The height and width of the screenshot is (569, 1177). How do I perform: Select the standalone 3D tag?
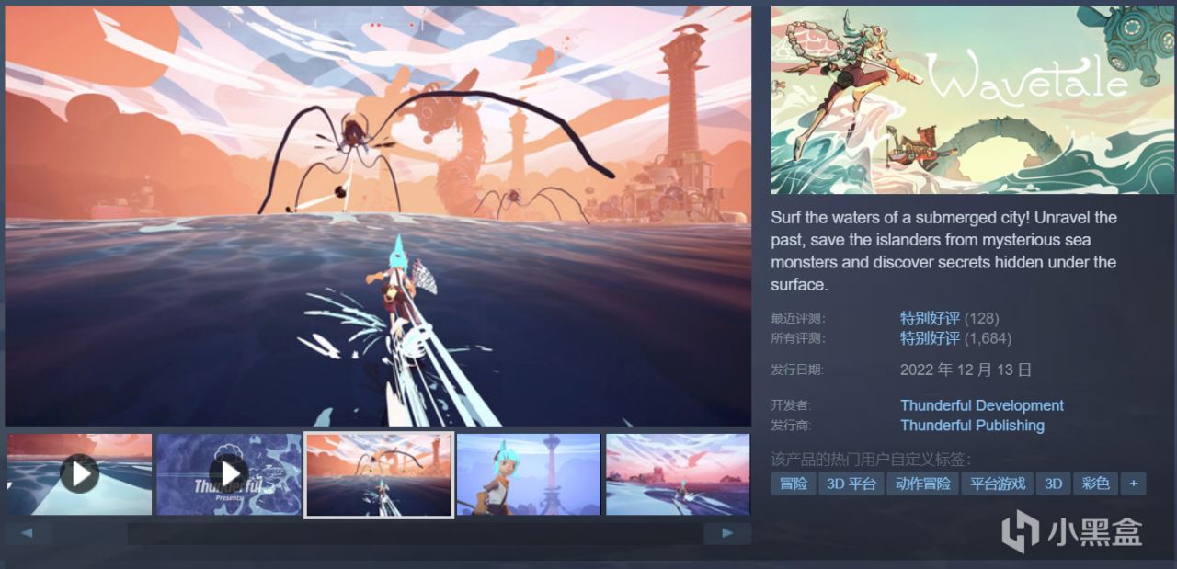point(1054,484)
